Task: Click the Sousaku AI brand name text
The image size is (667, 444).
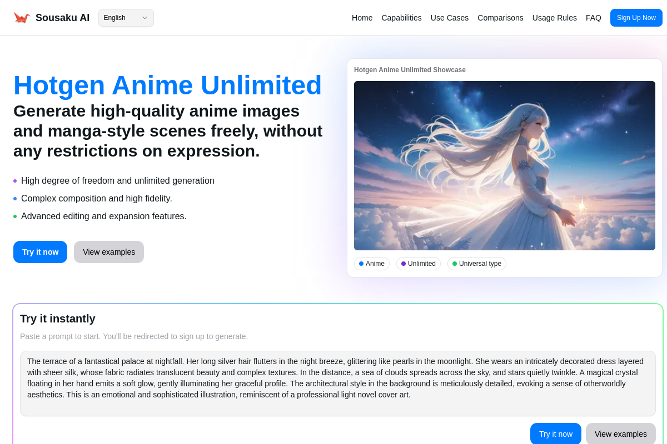Action: click(62, 18)
